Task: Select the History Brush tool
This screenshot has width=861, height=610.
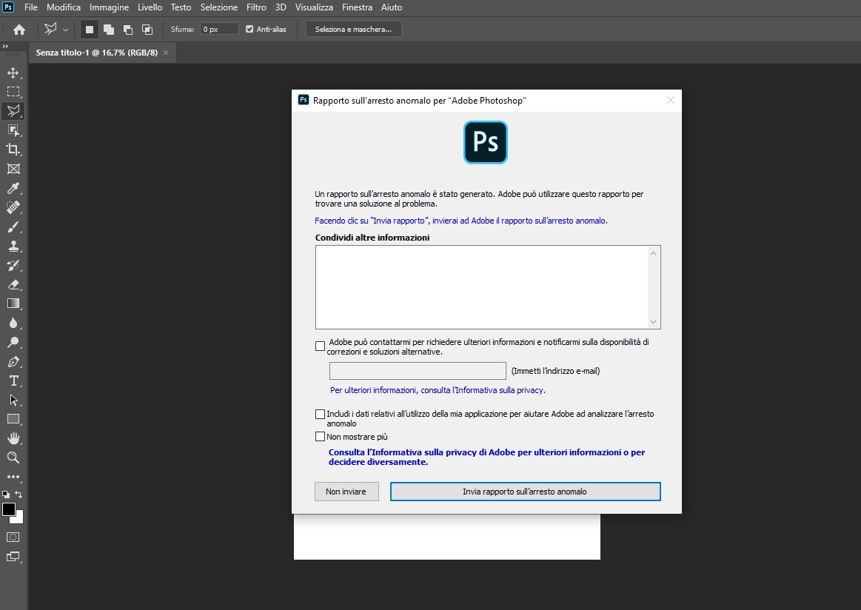Action: (x=13, y=265)
